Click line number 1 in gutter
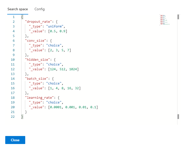 (x=13, y=17)
